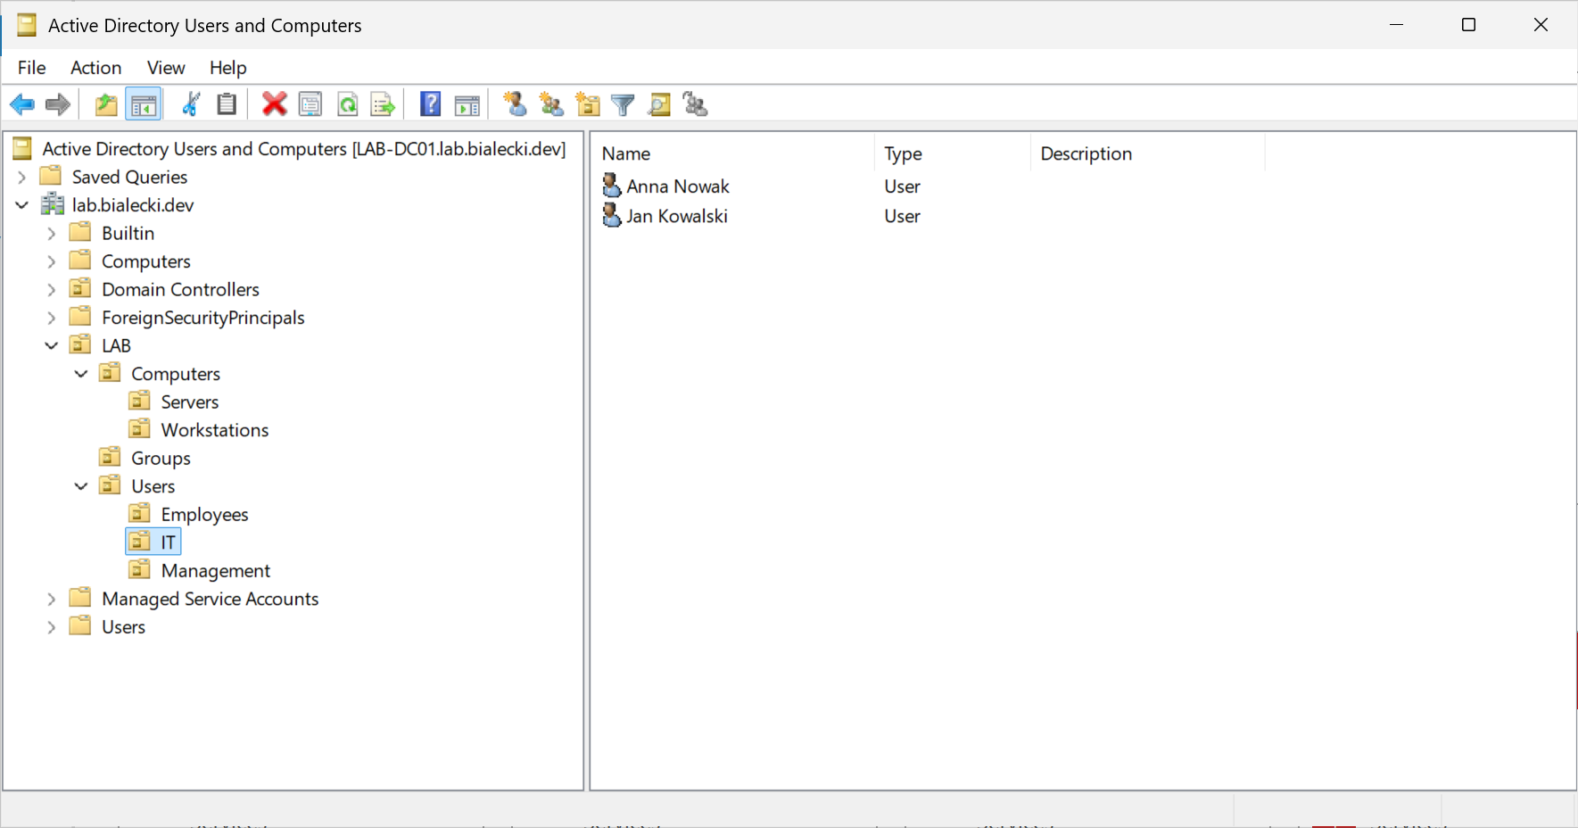Collapse the Users OU under LAB
1578x828 pixels.
[x=81, y=486]
